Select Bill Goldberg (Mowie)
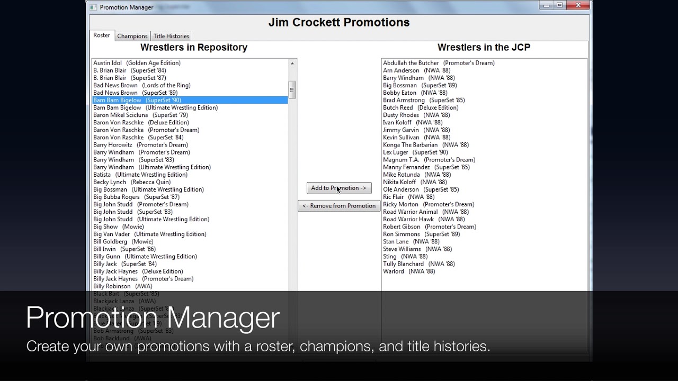 click(190, 241)
